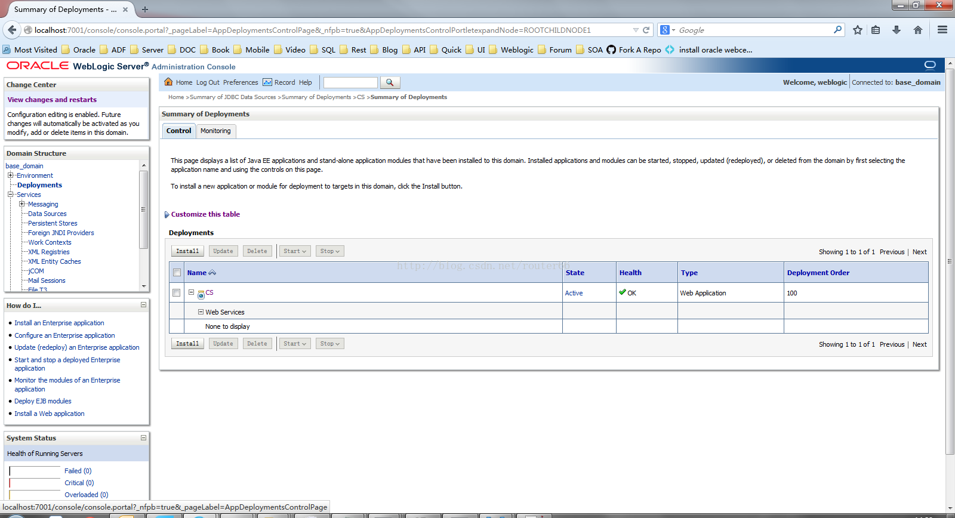Click the Home house icon in console toolbar
Viewport: 955px width, 518px height.
(168, 82)
